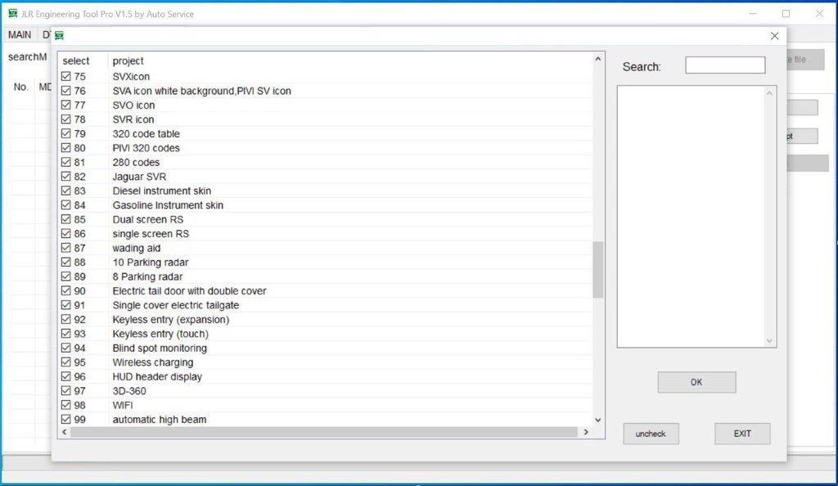The width and height of the screenshot is (838, 486).
Task: Toggle 99 automatic high beam checkbox
Action: point(65,419)
